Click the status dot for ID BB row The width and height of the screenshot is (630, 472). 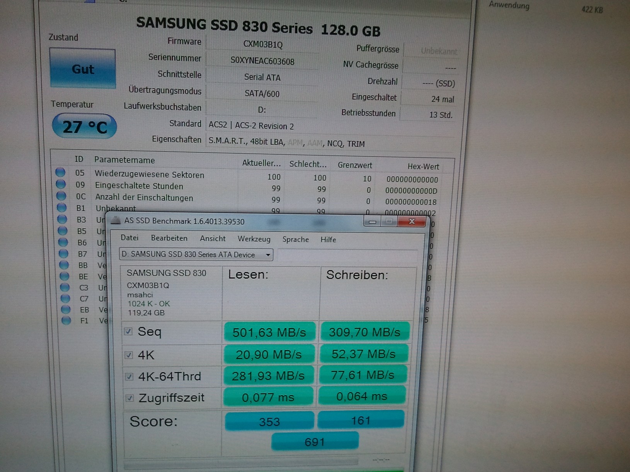pyautogui.click(x=64, y=265)
